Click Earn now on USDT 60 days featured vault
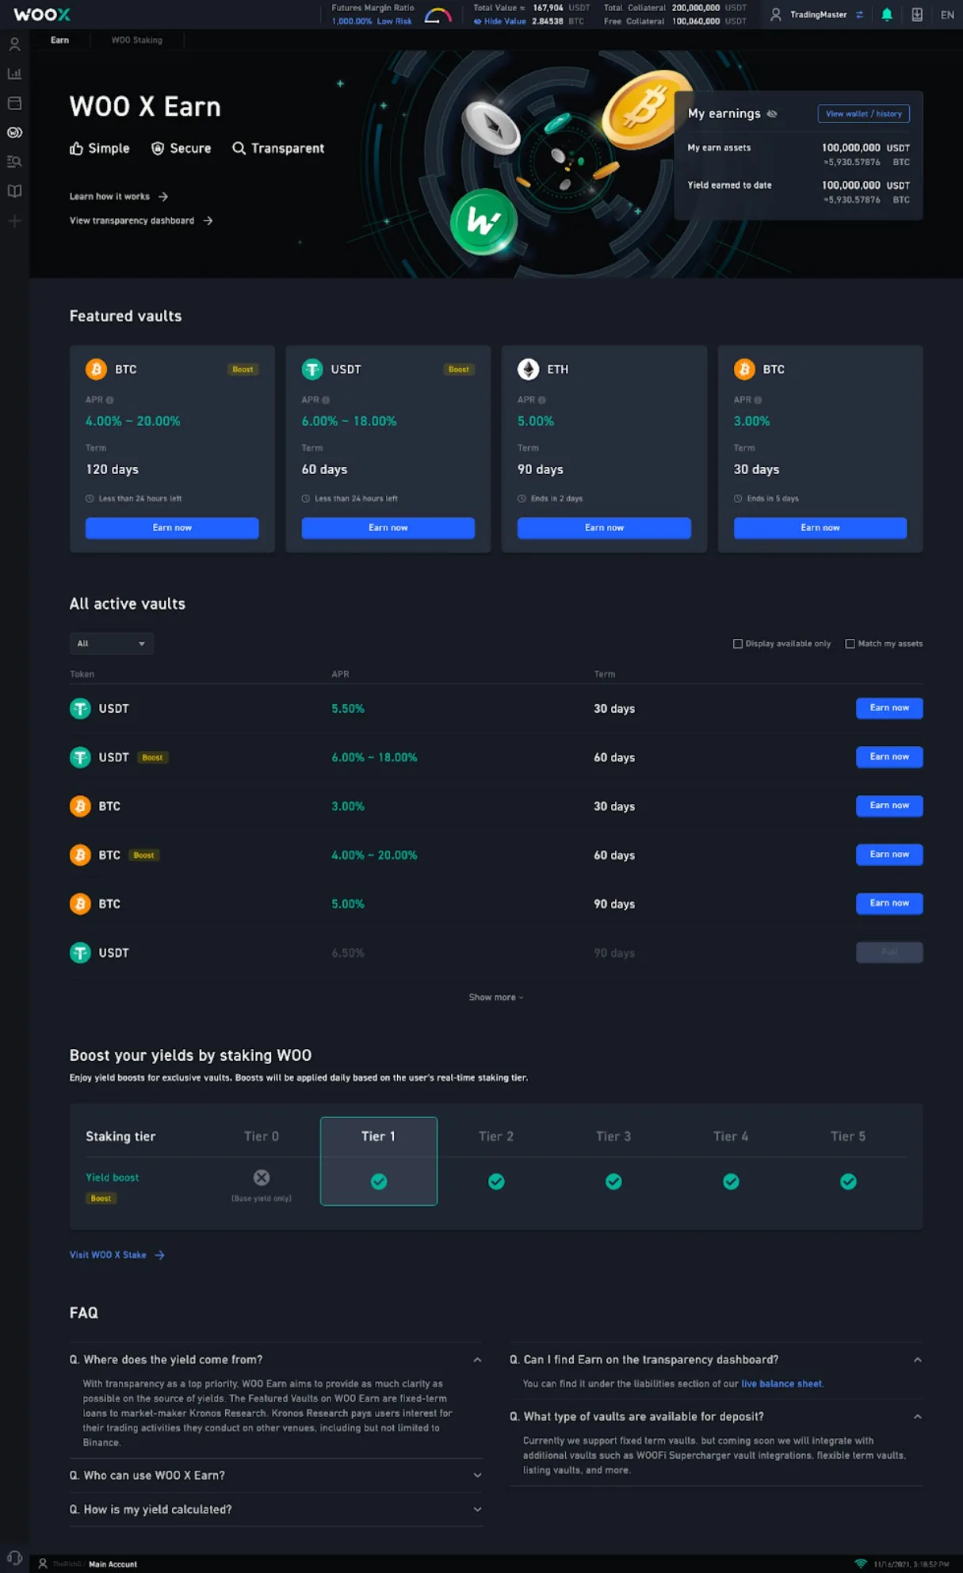Image resolution: width=963 pixels, height=1573 pixels. pos(388,528)
